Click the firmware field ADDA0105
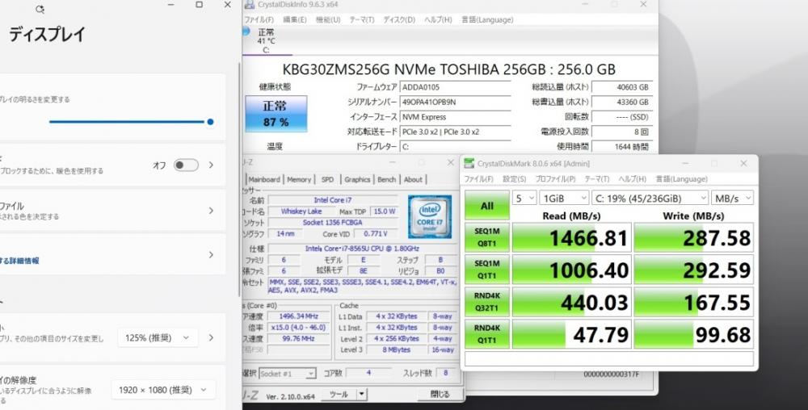 point(456,87)
